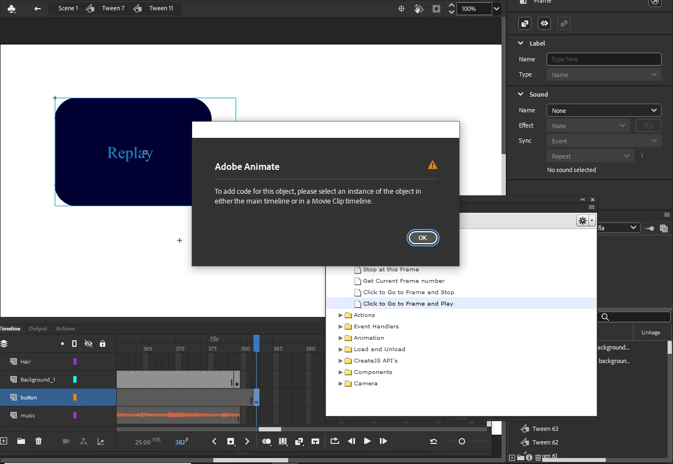The height and width of the screenshot is (464, 673).
Task: Go to previous keyframe
Action: pos(214,441)
